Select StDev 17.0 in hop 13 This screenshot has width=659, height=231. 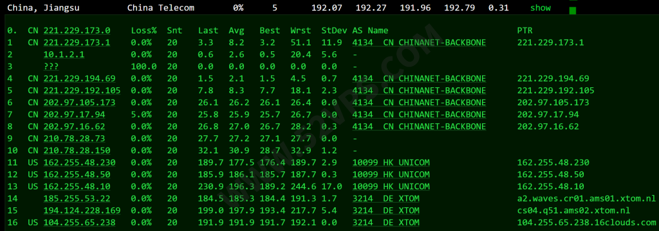331,187
